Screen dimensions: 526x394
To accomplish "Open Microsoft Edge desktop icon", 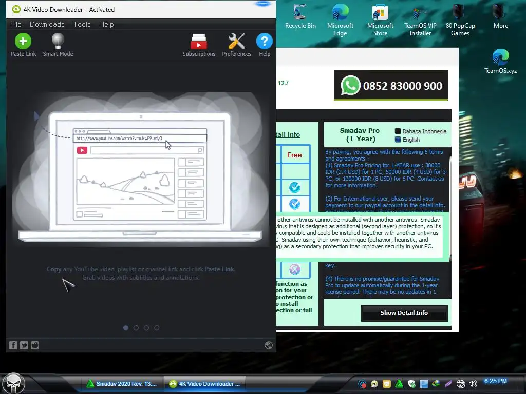I will [340, 20].
